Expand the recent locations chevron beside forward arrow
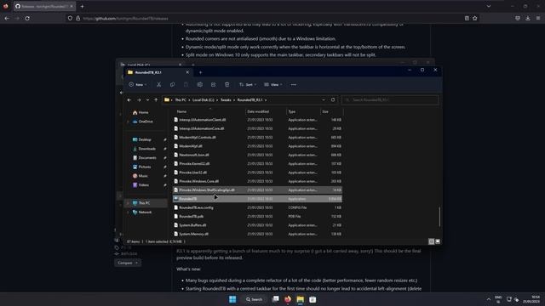Viewport: 545px width, 306px height. [147, 100]
